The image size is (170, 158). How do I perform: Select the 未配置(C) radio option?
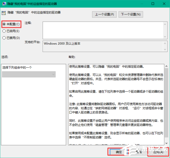(x=4, y=24)
